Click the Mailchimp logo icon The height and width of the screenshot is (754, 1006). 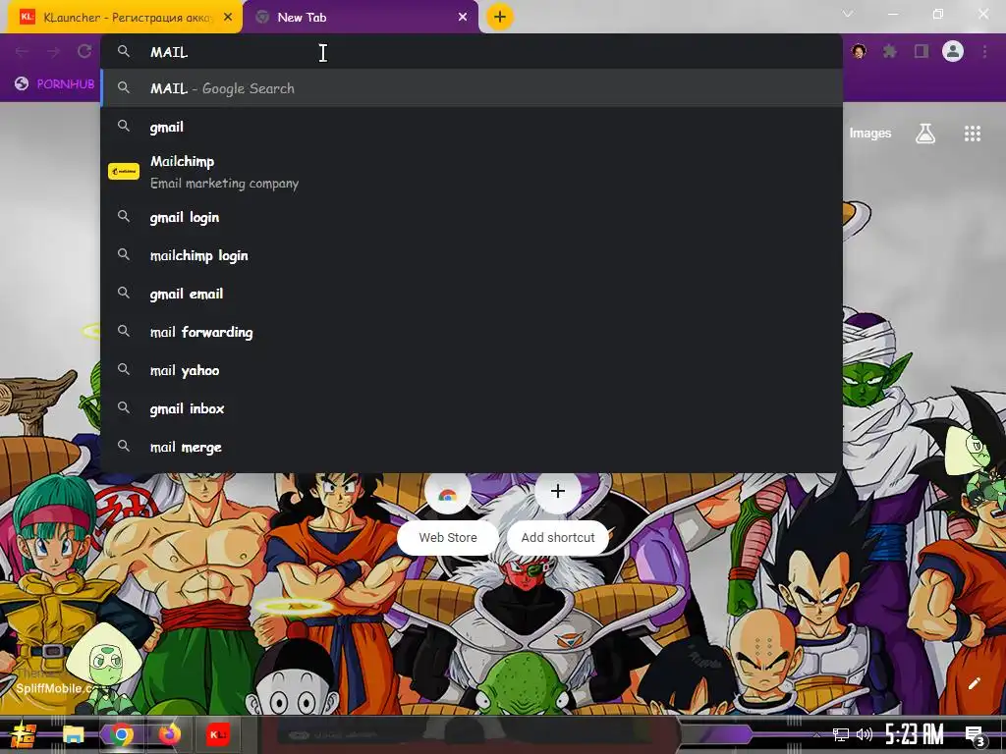124,171
